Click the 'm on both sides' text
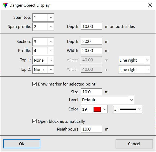Viewport: 156px width, 152px height. point(120,27)
